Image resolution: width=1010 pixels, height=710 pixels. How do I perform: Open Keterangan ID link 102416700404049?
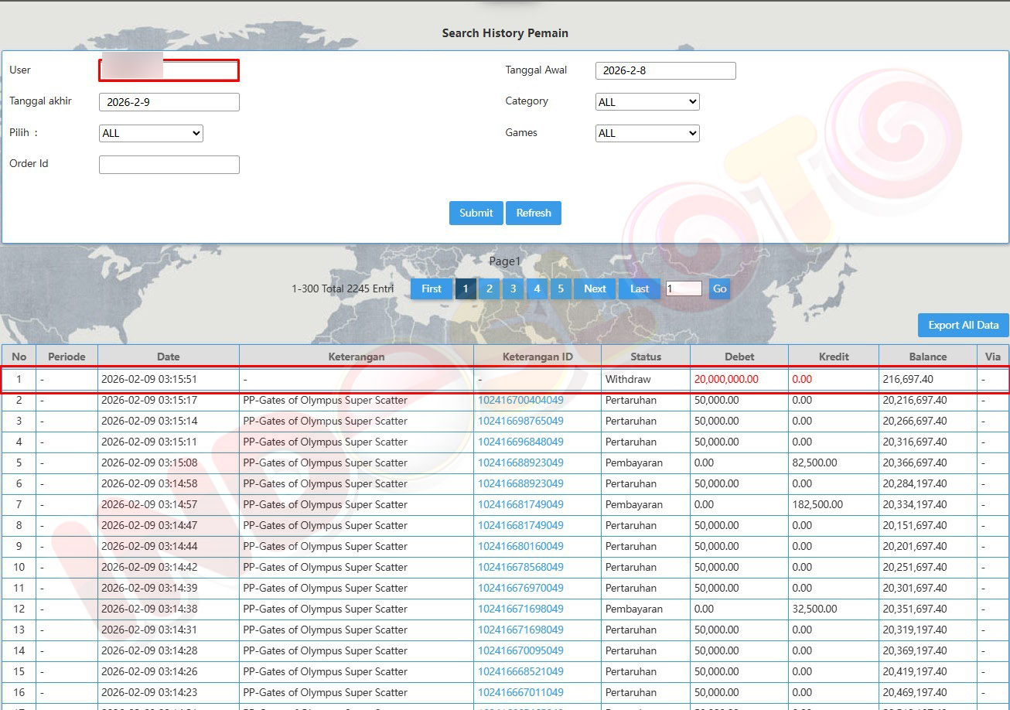tap(520, 401)
